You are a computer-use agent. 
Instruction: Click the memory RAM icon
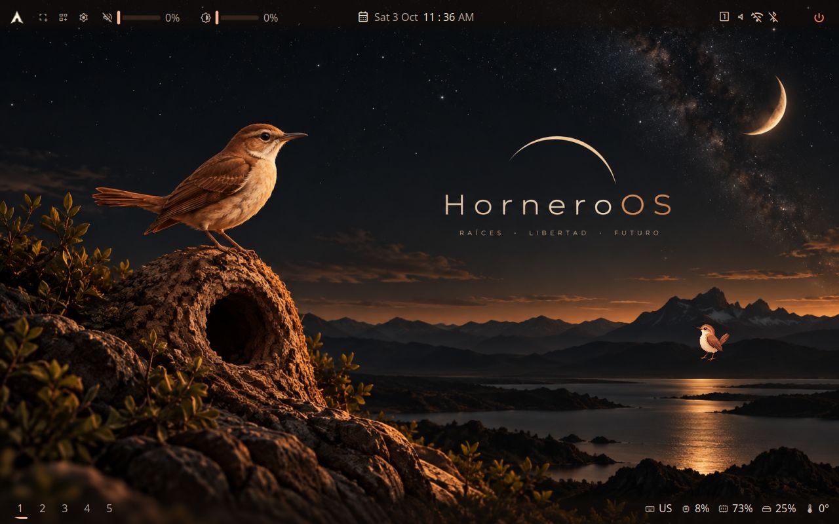point(724,509)
